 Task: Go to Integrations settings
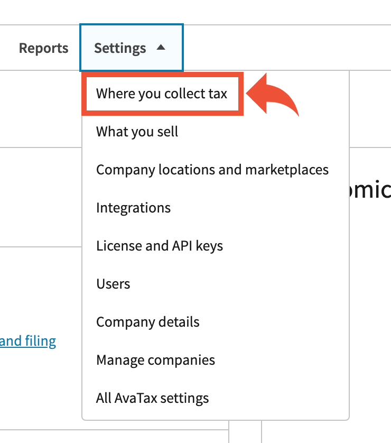(x=133, y=208)
